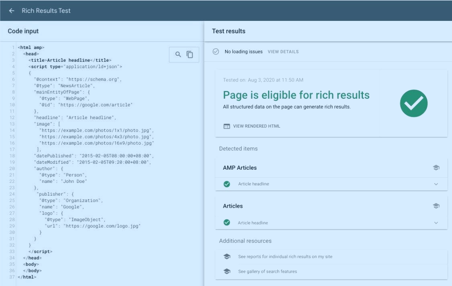Click the no loading issues check icon
Viewport: 452px width, 286px height.
(x=216, y=52)
